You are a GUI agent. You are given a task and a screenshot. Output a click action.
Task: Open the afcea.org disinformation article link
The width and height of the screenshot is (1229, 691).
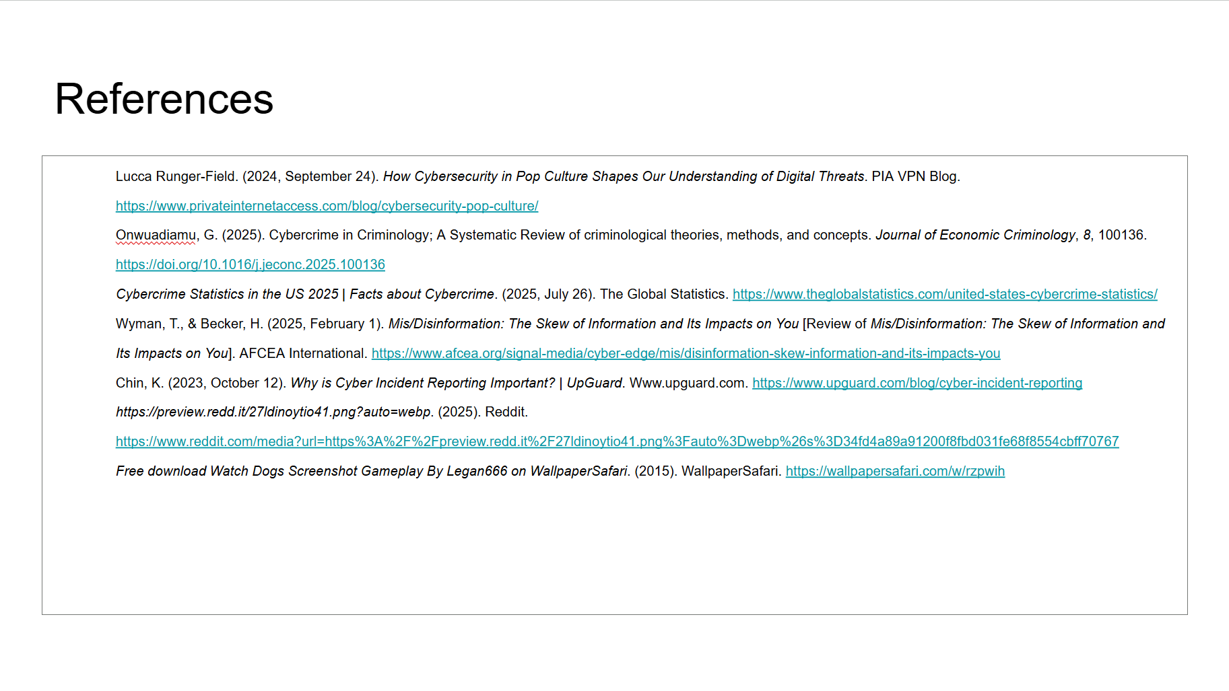coord(686,353)
